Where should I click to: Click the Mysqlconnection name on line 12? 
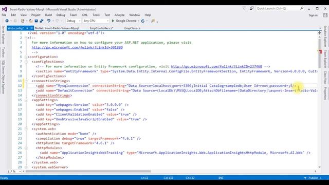74,86
